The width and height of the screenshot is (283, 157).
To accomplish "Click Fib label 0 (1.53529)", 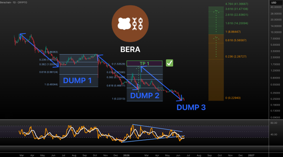I will coord(118,64).
